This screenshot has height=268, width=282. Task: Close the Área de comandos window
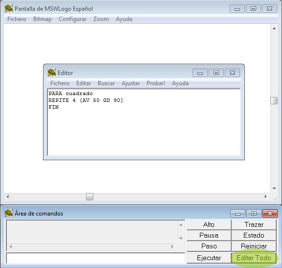(270, 214)
